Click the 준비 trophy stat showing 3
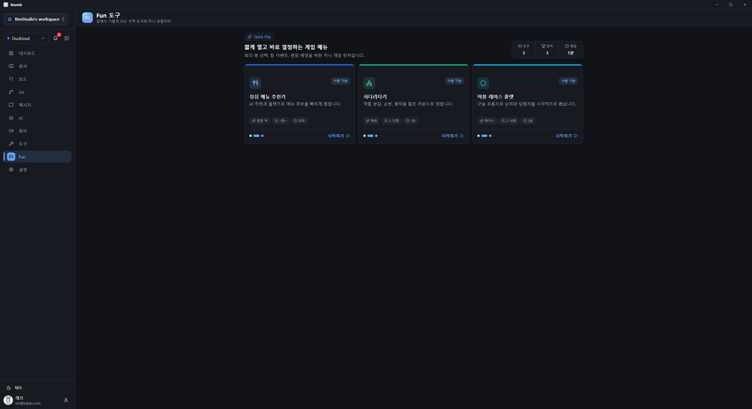This screenshot has width=752, height=409. tap(547, 50)
